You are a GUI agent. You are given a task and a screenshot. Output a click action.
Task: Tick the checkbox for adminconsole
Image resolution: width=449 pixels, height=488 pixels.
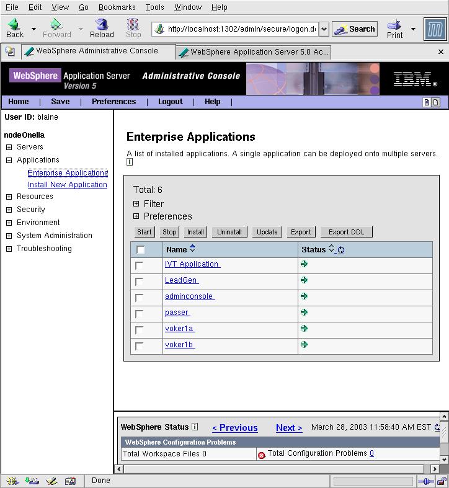[139, 298]
